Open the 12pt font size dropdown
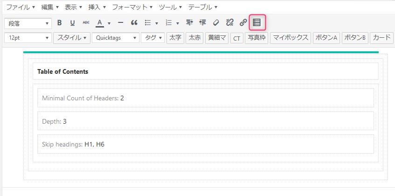This screenshot has height=196, width=395. [x=28, y=38]
